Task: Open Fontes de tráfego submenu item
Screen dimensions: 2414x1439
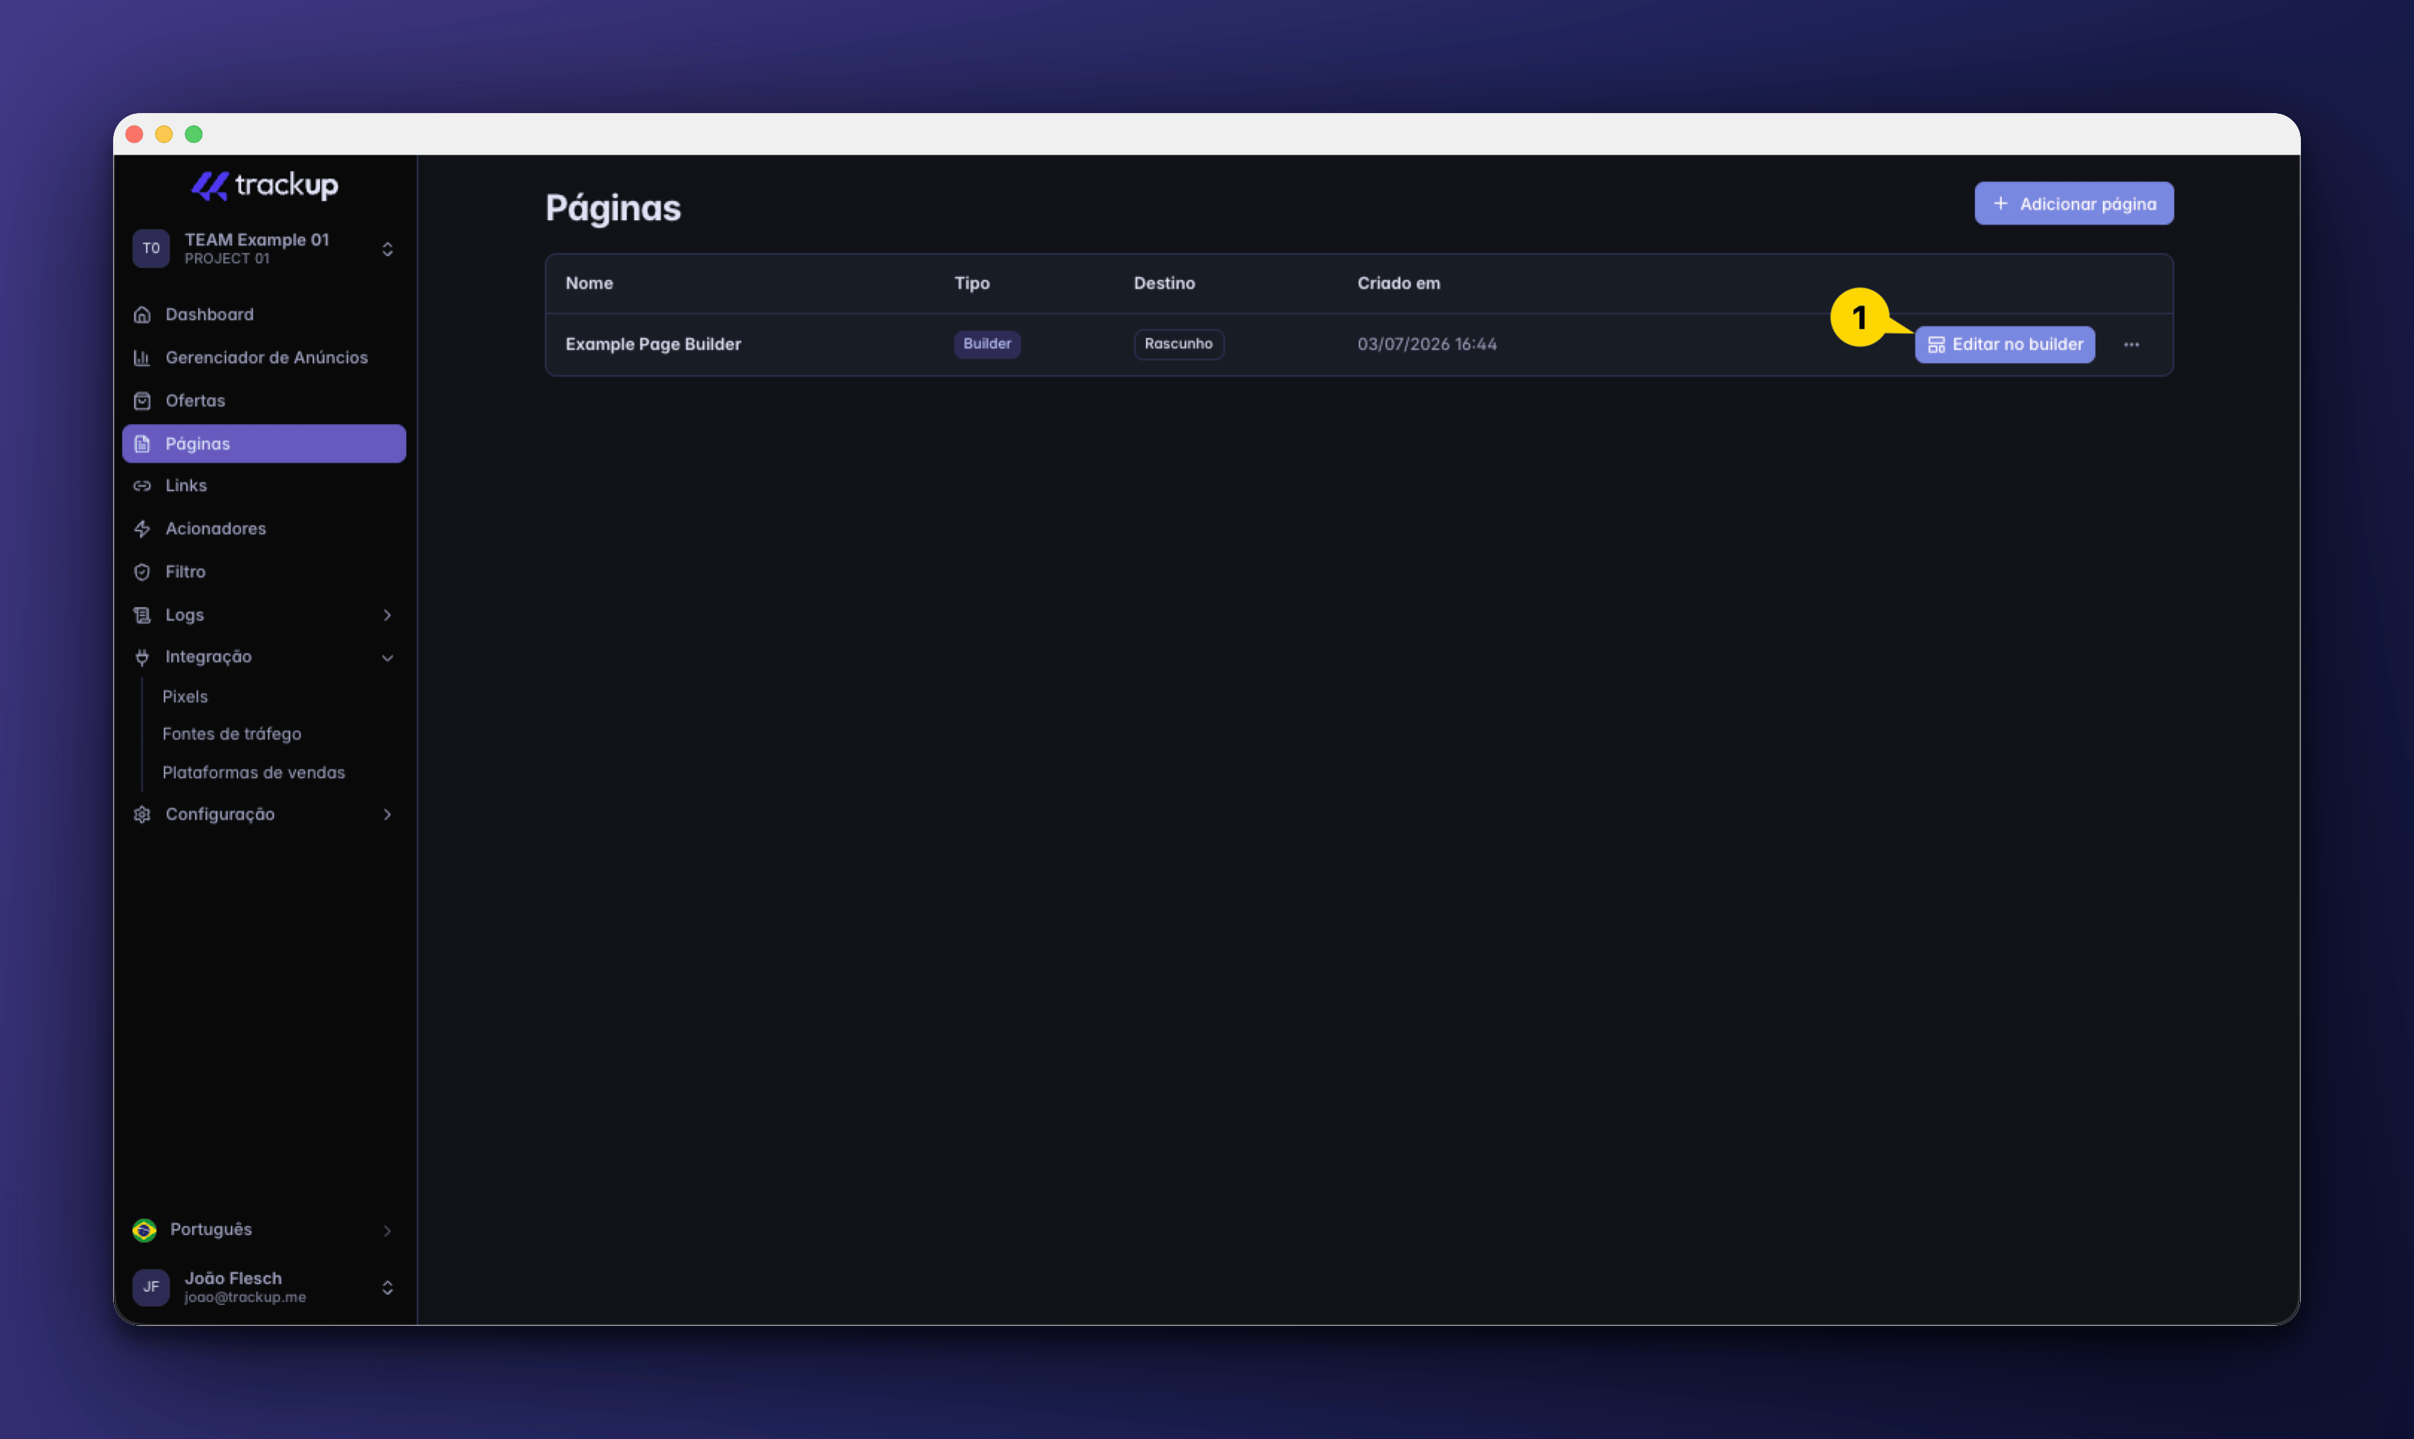Action: (232, 734)
